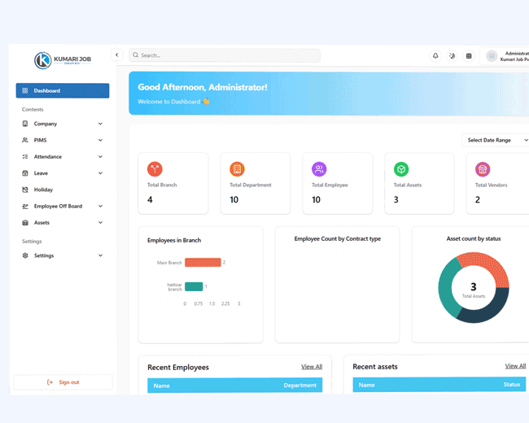Open the administrator profile avatar

click(492, 56)
